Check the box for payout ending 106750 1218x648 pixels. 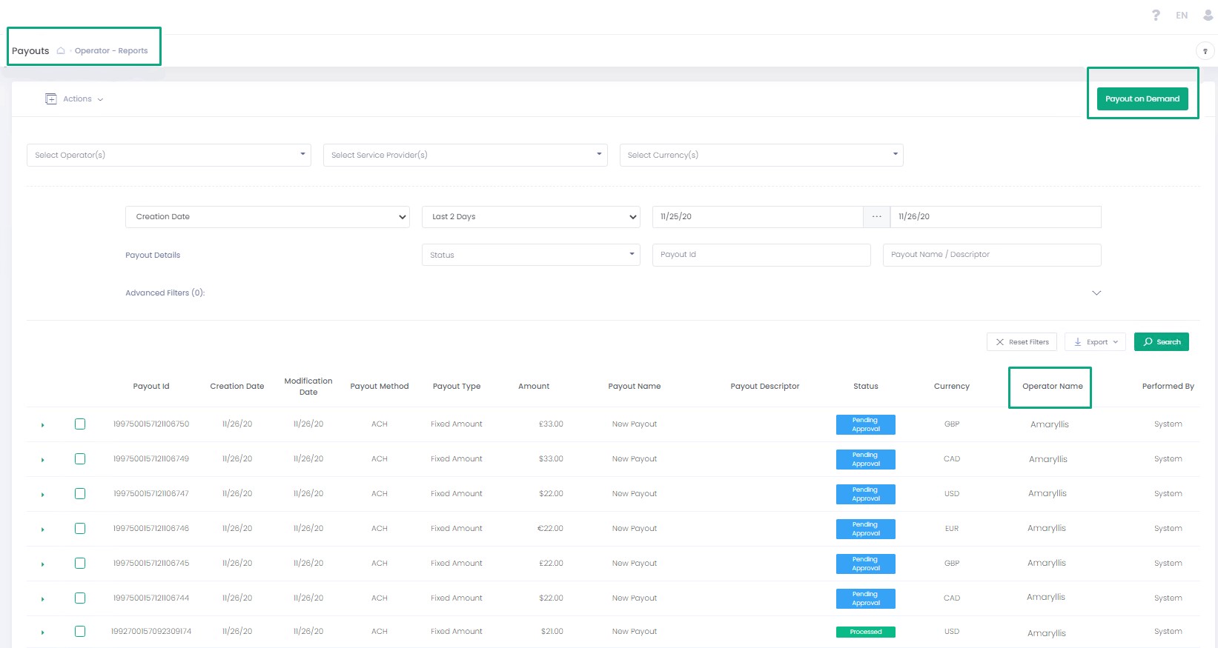pos(80,424)
